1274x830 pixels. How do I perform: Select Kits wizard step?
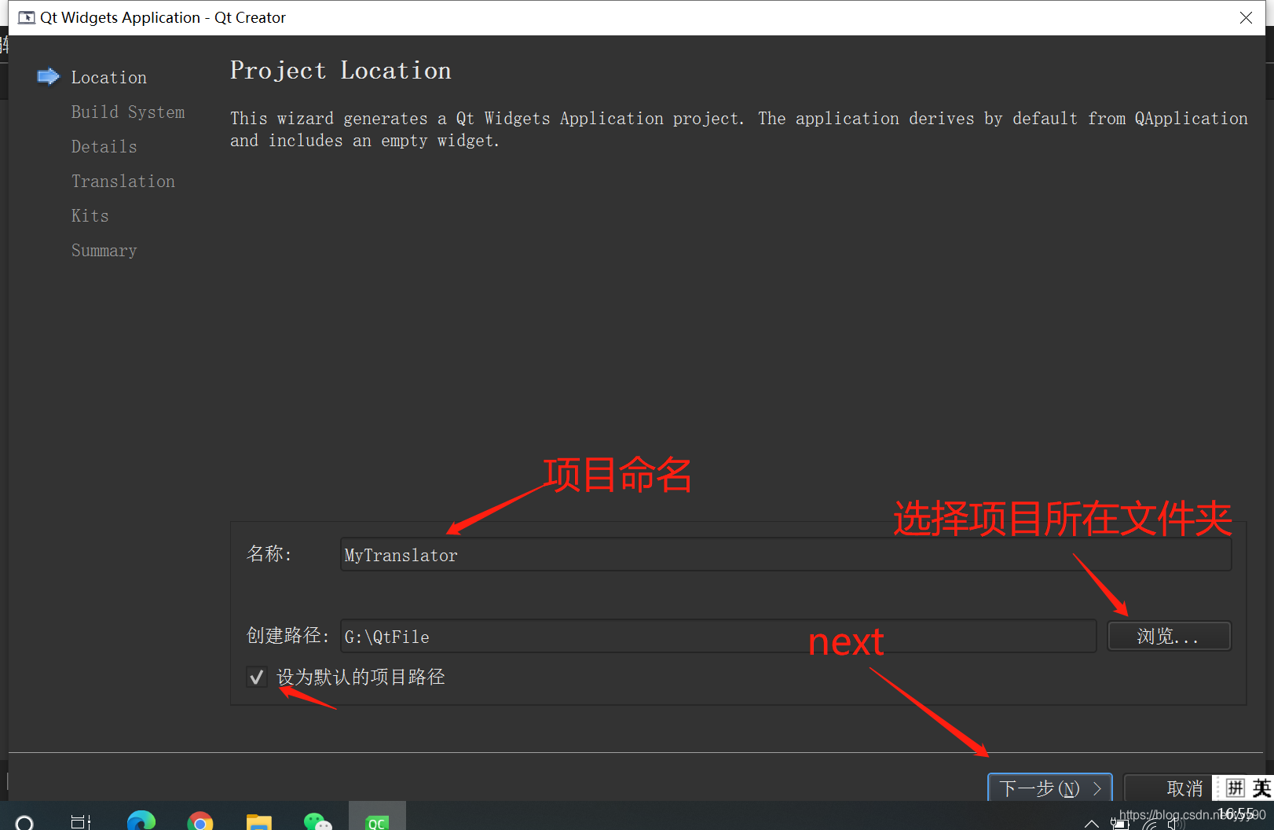[90, 215]
